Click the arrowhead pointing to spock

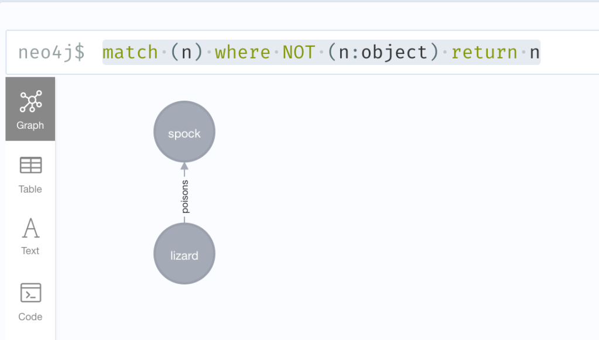(x=184, y=166)
